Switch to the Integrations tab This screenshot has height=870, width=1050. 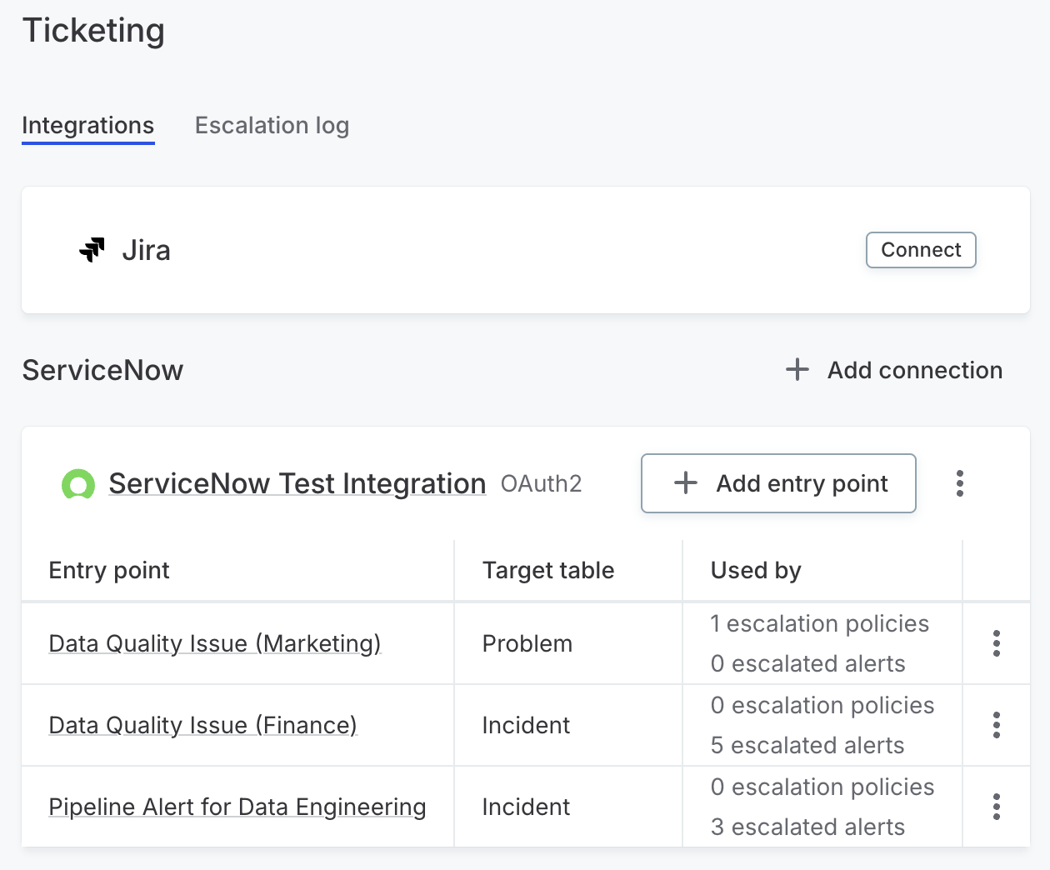(88, 126)
